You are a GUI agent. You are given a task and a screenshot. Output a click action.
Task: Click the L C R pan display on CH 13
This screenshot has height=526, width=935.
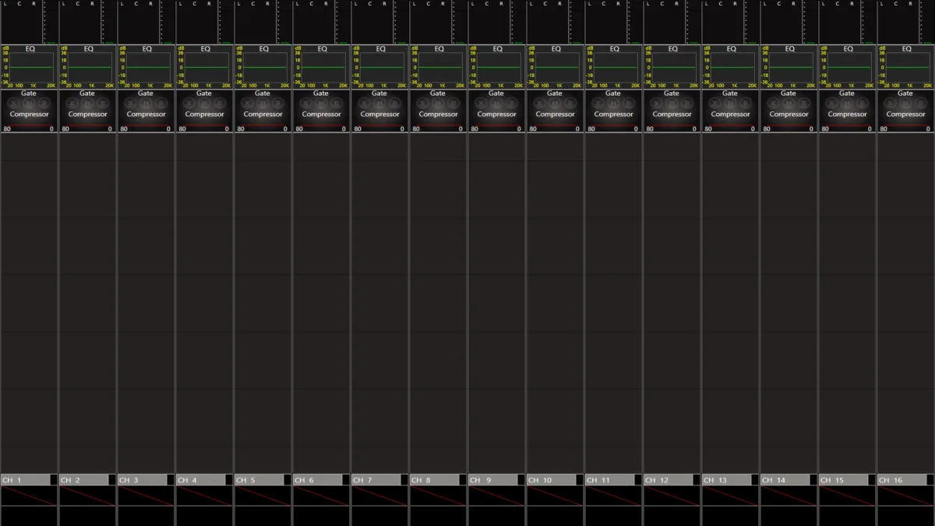click(723, 22)
